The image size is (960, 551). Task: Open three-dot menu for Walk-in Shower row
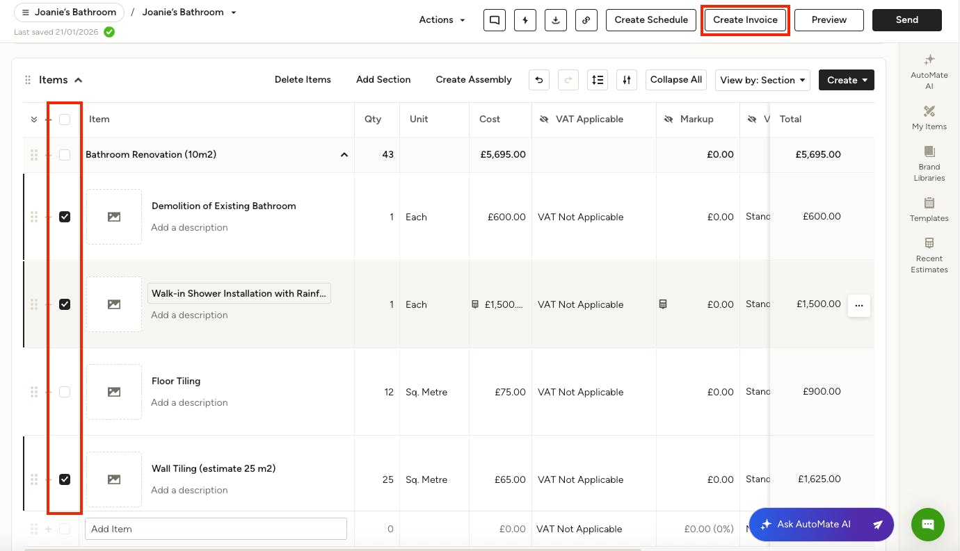859,305
